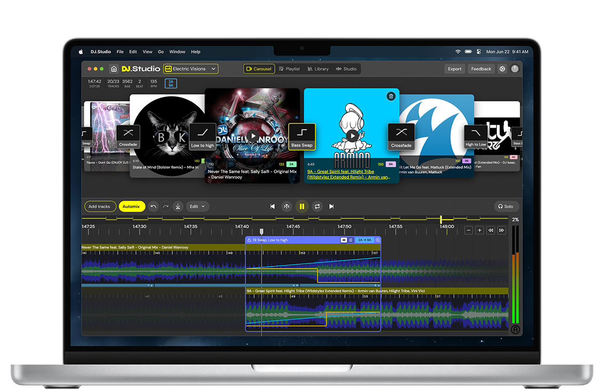Click the Export button
The width and height of the screenshot is (604, 392).
(455, 69)
